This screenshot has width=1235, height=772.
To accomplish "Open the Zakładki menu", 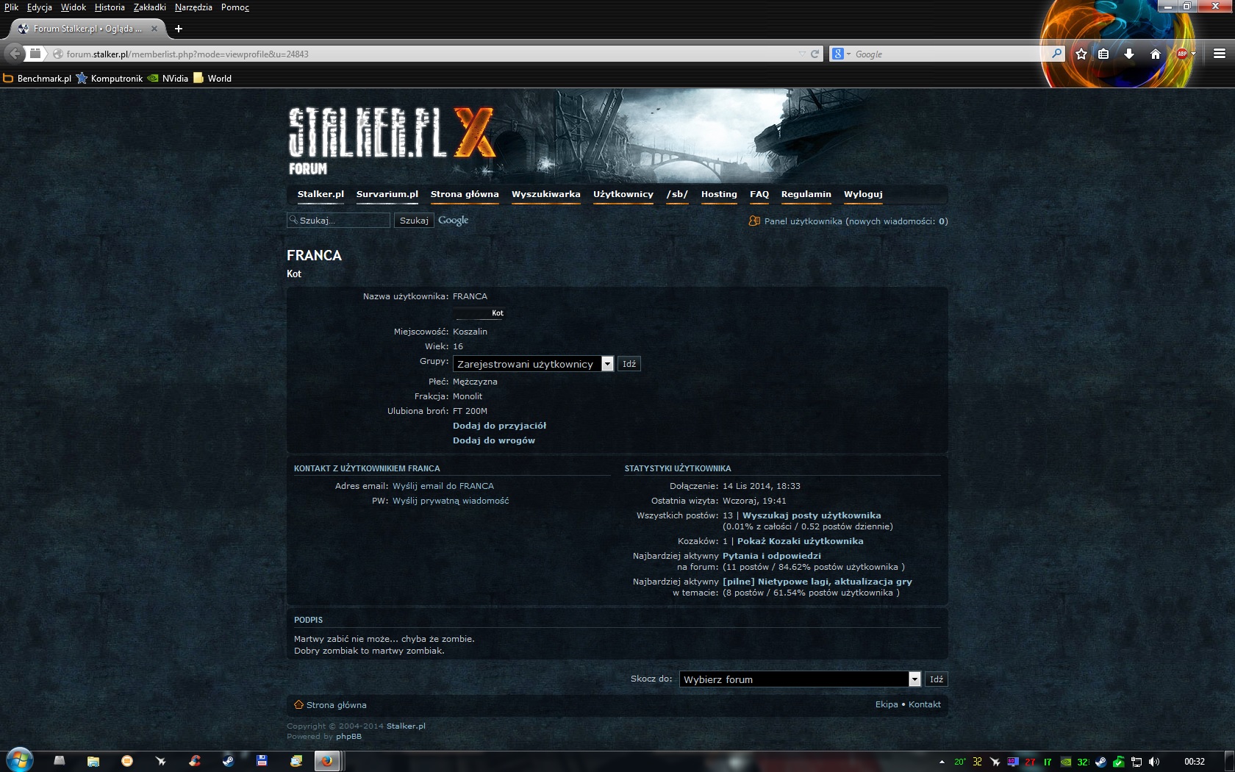I will (149, 7).
